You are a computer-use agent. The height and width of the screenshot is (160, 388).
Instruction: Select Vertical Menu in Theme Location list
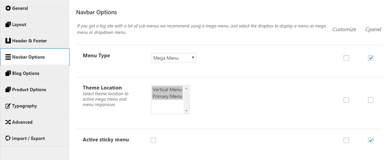point(167,89)
